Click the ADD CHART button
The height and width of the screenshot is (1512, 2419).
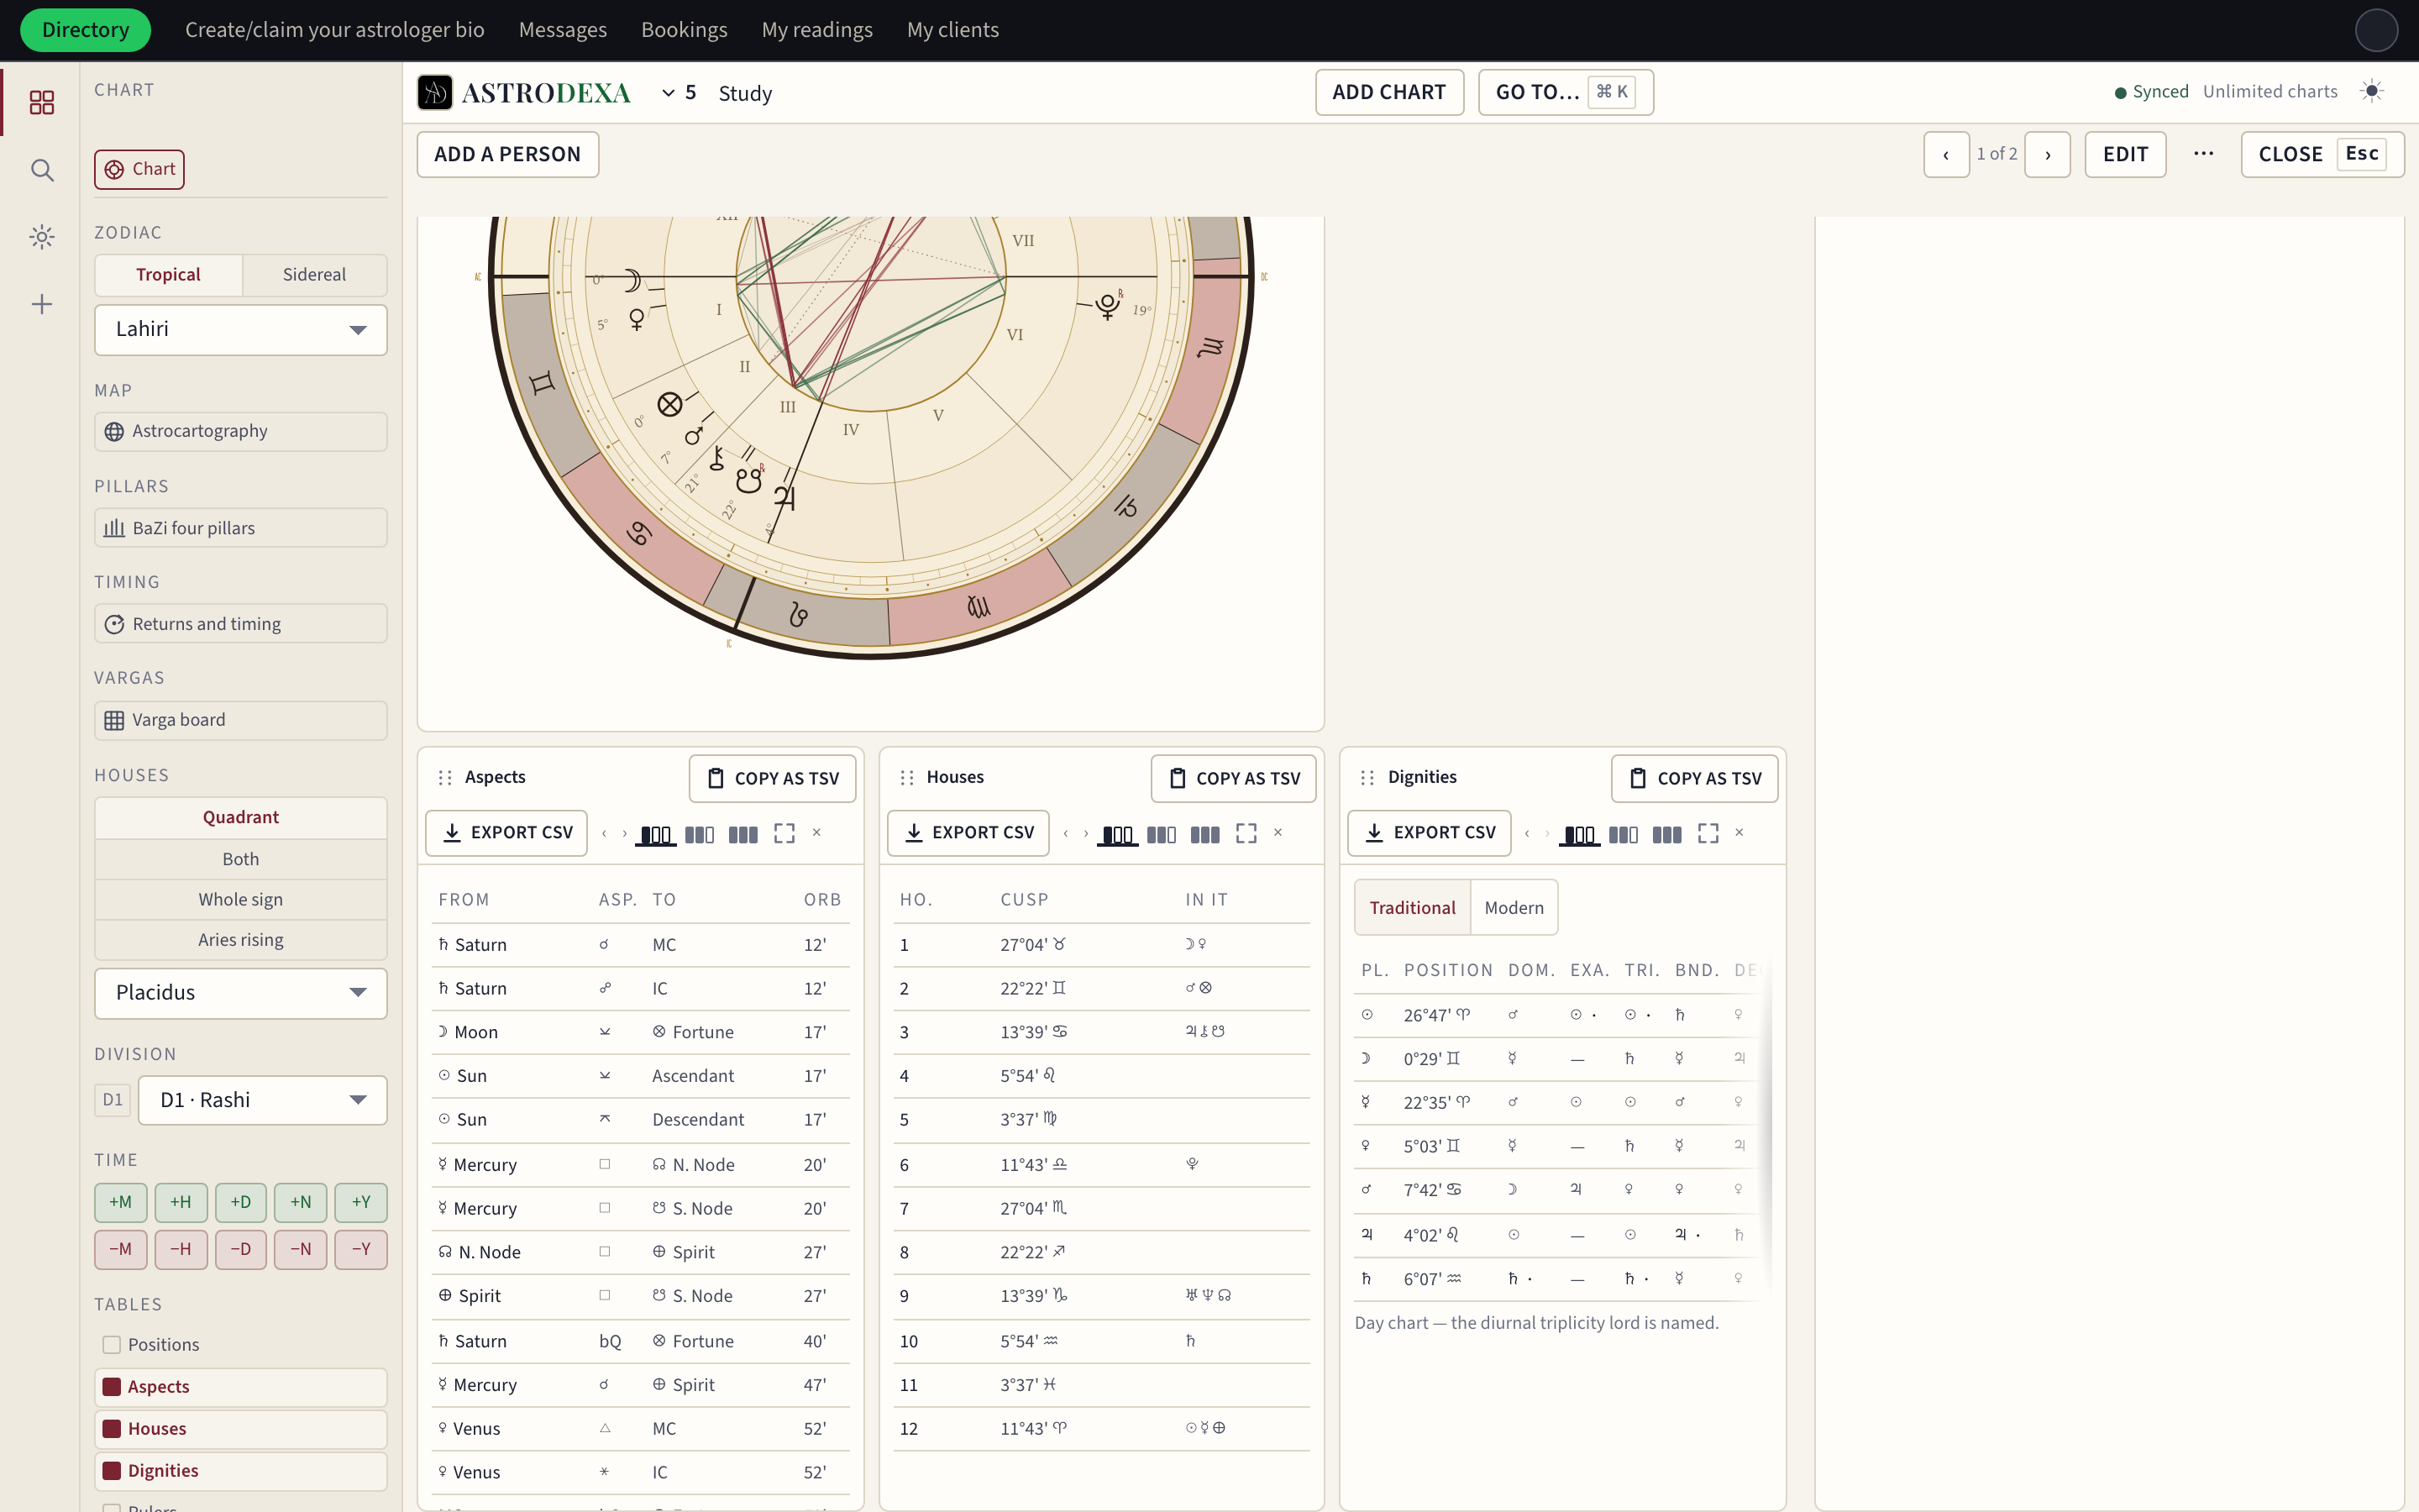pos(1388,92)
